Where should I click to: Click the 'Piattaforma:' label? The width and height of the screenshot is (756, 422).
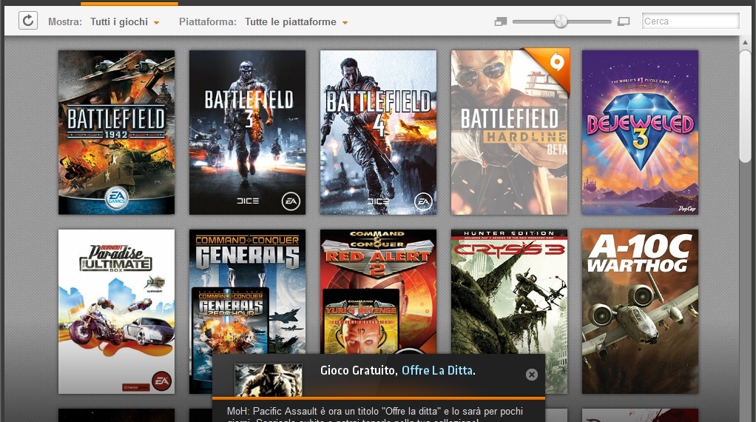(208, 21)
